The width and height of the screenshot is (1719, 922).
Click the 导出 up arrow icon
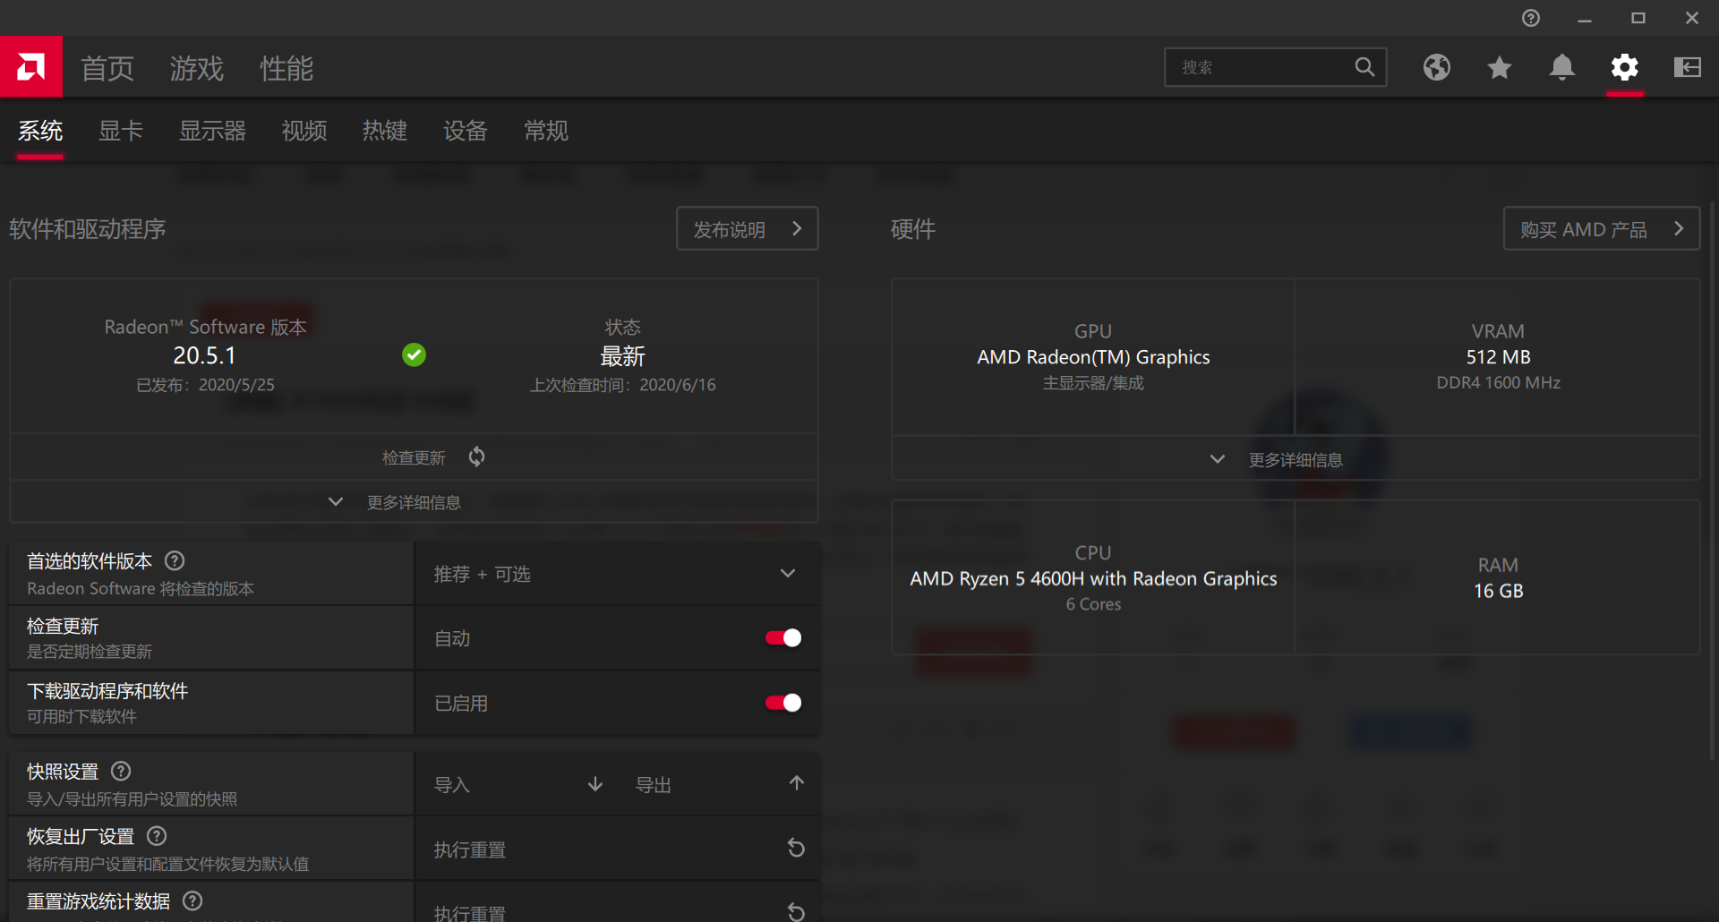[x=797, y=783]
